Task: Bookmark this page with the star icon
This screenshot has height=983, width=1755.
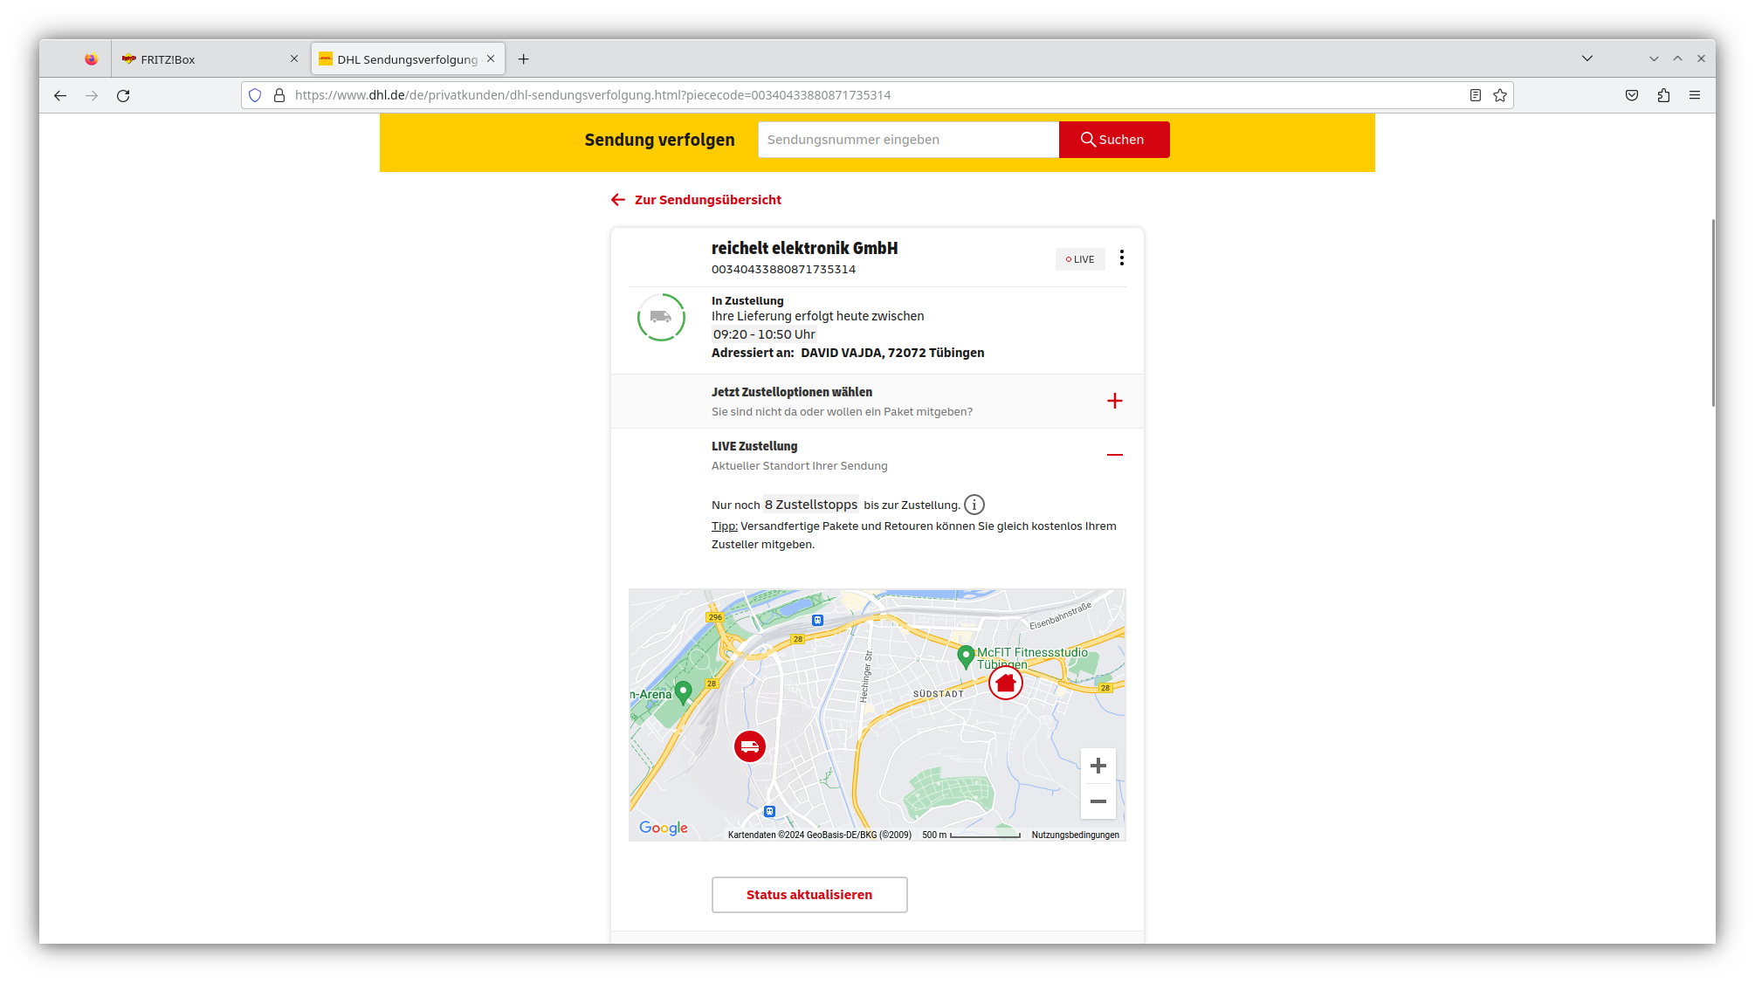Action: pyautogui.click(x=1500, y=95)
